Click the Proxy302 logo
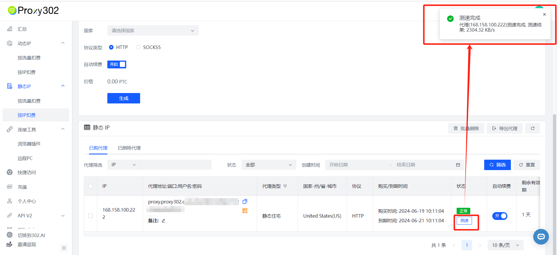 tap(33, 11)
